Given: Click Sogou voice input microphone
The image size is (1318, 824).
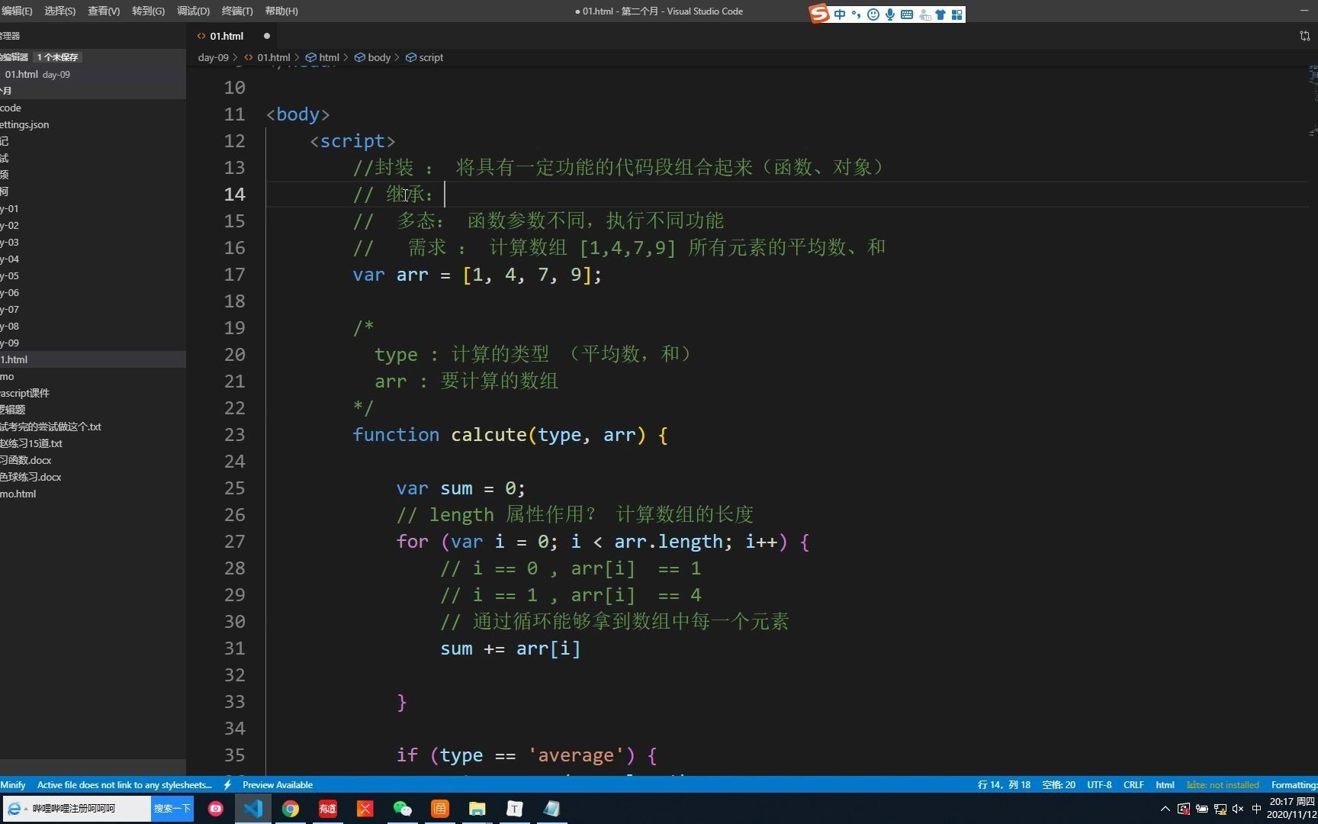Looking at the screenshot, I should click(890, 14).
